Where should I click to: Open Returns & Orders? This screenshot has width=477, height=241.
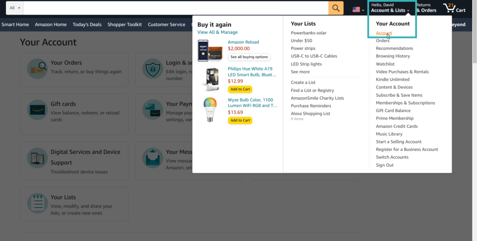point(426,8)
